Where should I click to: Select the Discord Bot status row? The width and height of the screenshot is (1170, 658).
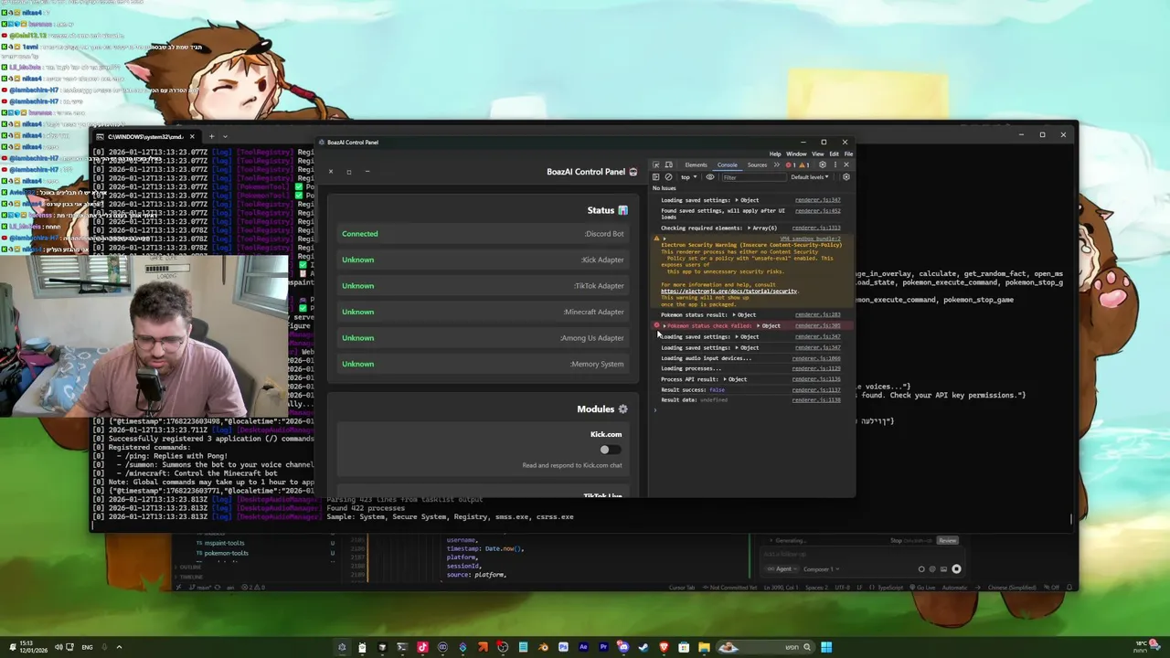[x=483, y=234]
